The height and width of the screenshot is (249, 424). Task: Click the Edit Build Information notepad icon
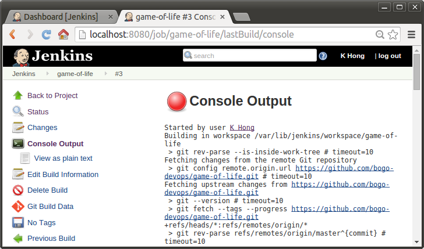pyautogui.click(x=18, y=174)
